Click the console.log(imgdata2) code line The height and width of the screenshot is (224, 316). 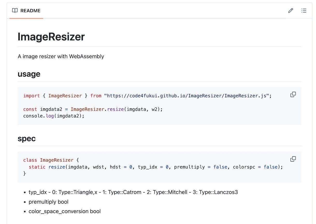(54, 116)
